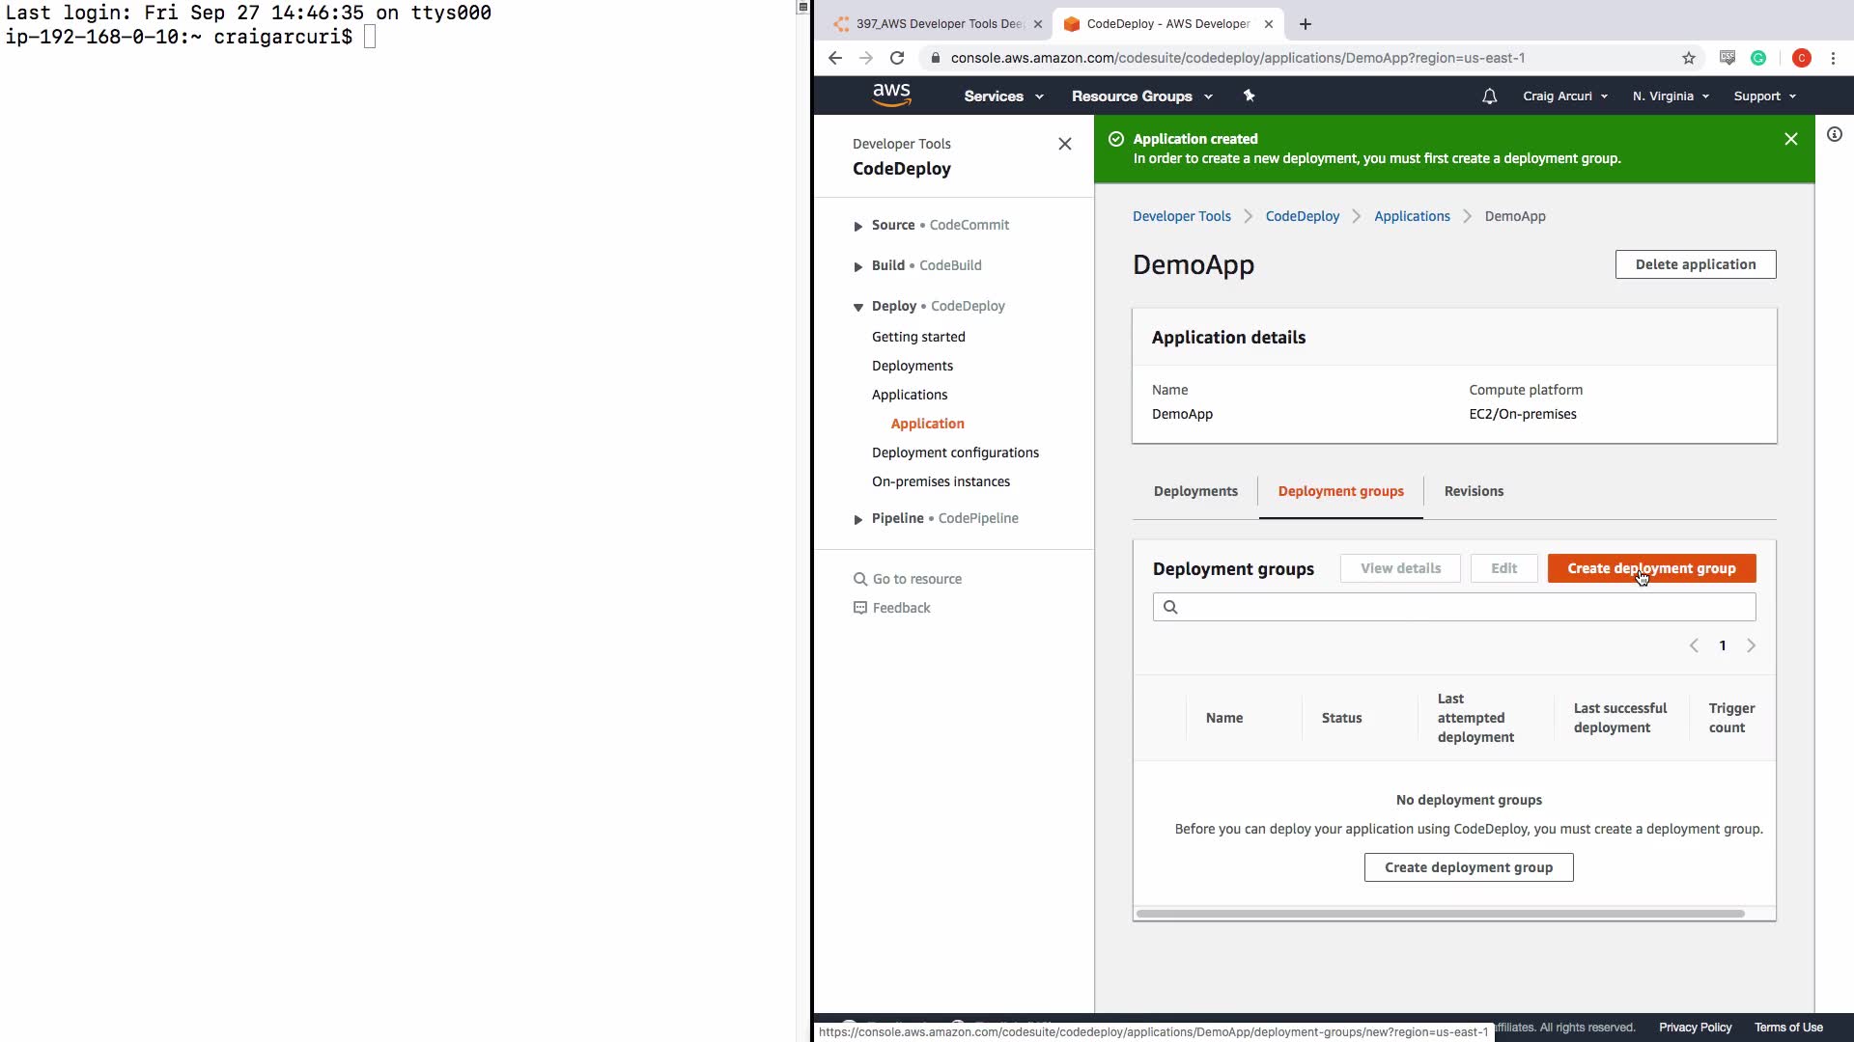
Task: Open the notifications bell icon
Action: point(1489,96)
